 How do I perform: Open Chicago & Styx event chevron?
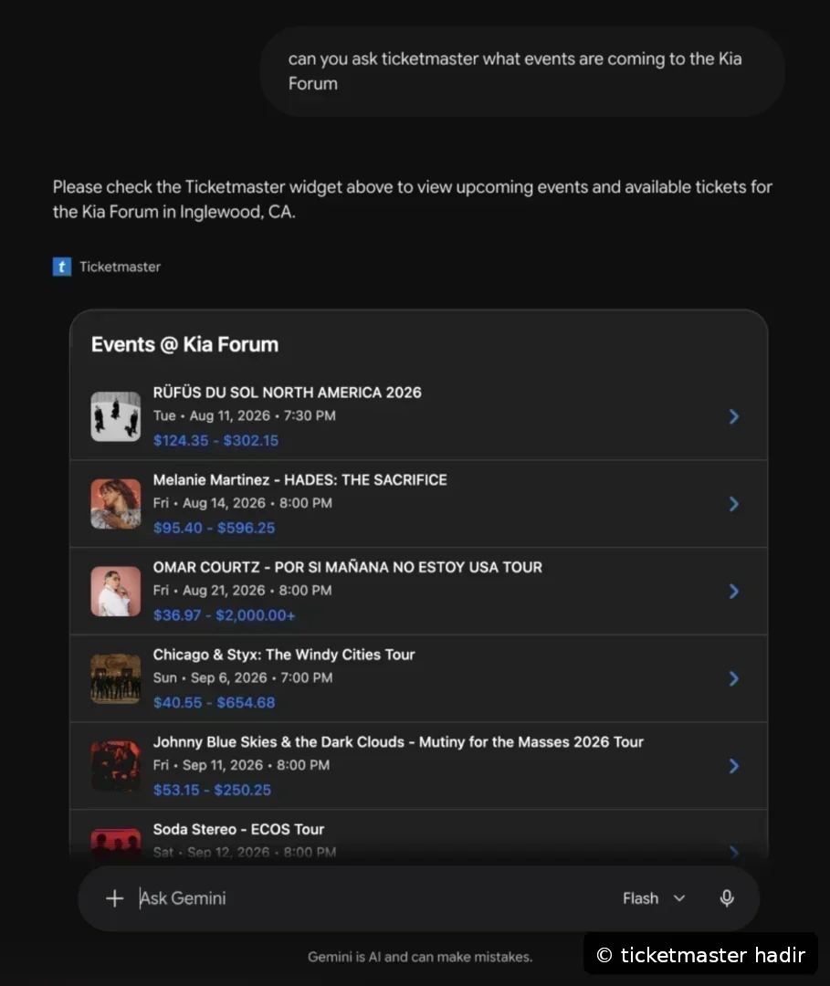point(734,678)
